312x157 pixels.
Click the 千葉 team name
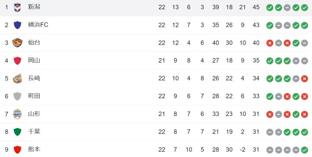tap(34, 131)
